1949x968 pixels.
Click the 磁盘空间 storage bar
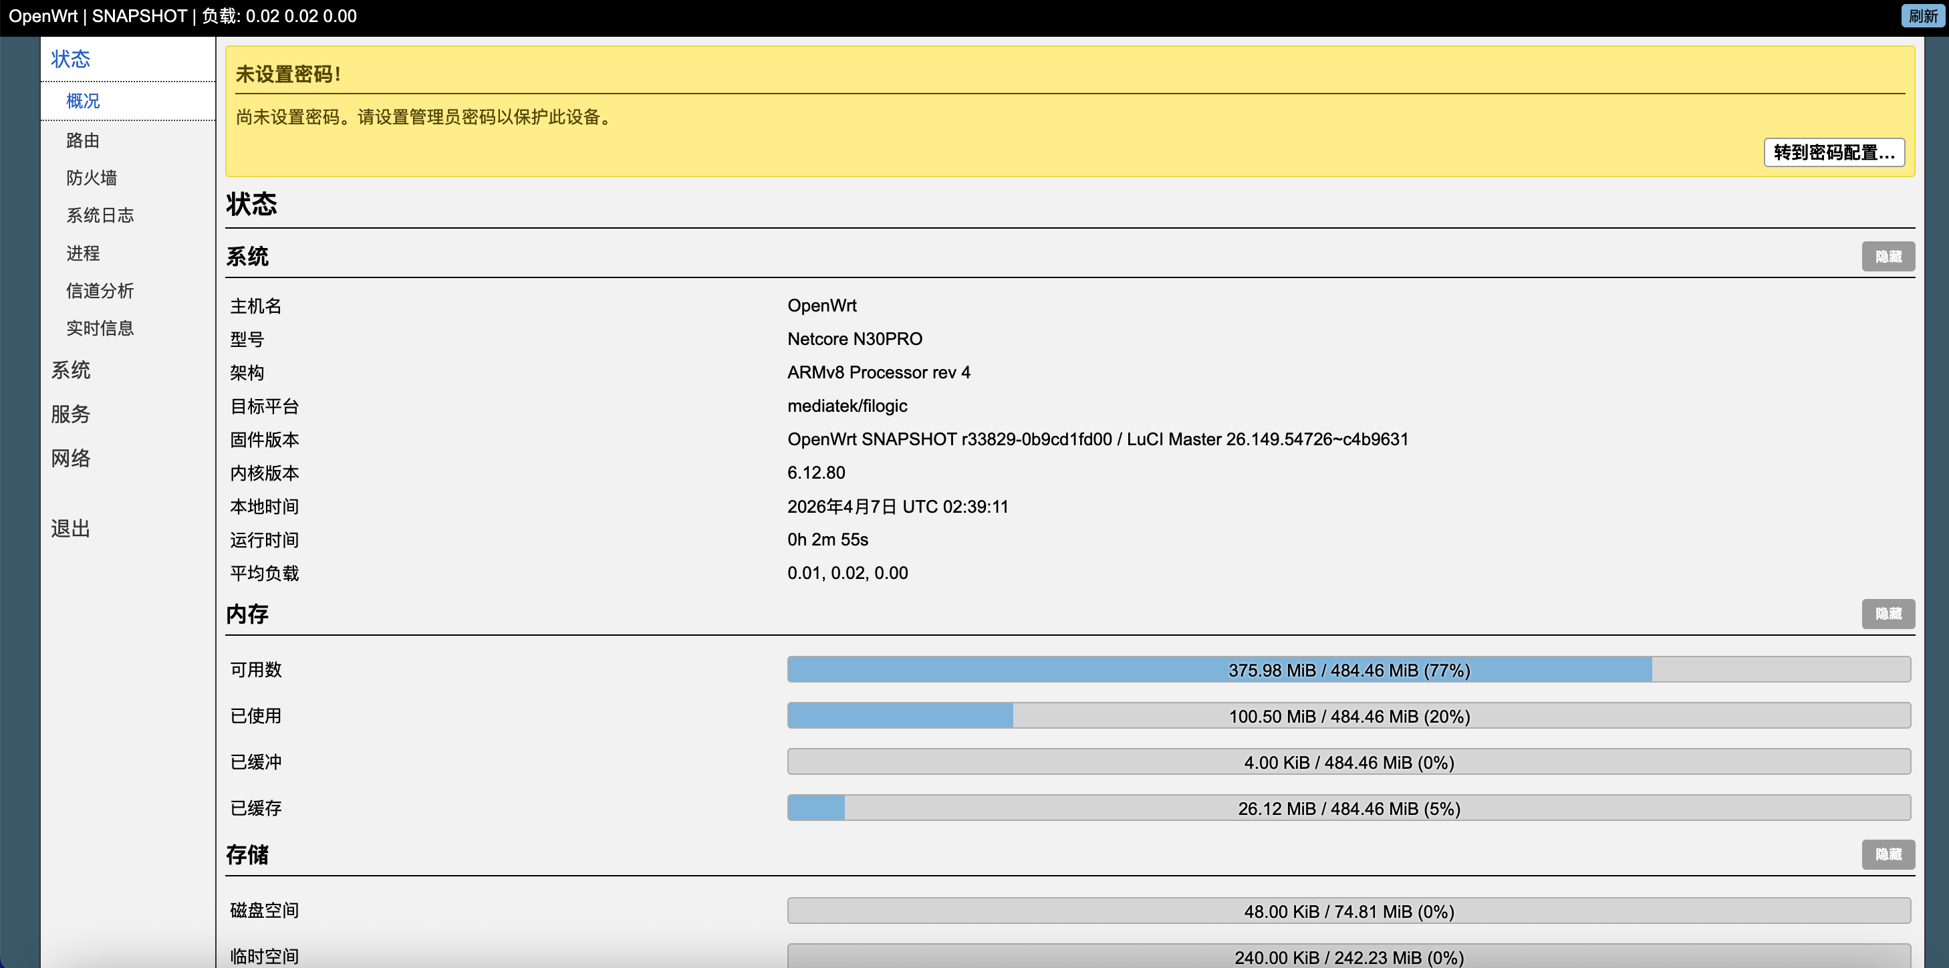(x=1349, y=911)
